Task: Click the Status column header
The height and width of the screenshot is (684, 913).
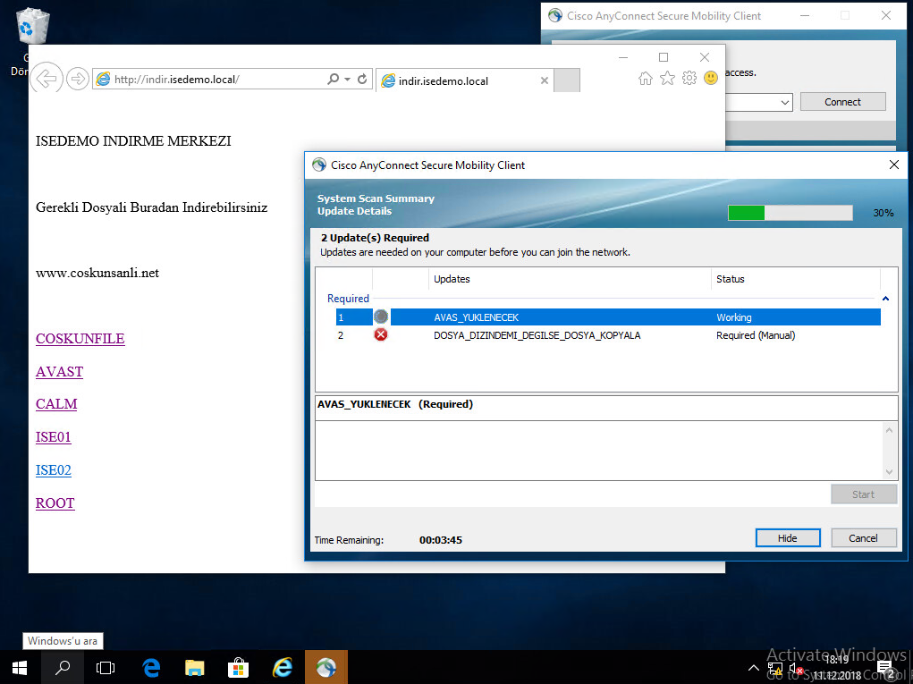Action: [x=795, y=279]
